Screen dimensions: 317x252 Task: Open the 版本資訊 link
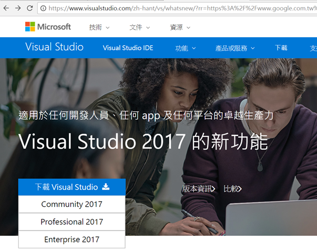pos(199,189)
